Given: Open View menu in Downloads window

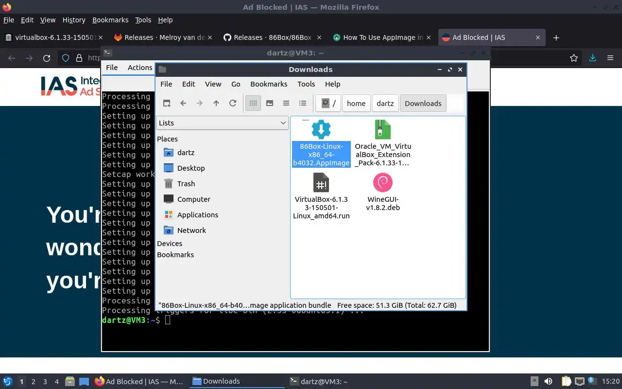Looking at the screenshot, I should (213, 84).
